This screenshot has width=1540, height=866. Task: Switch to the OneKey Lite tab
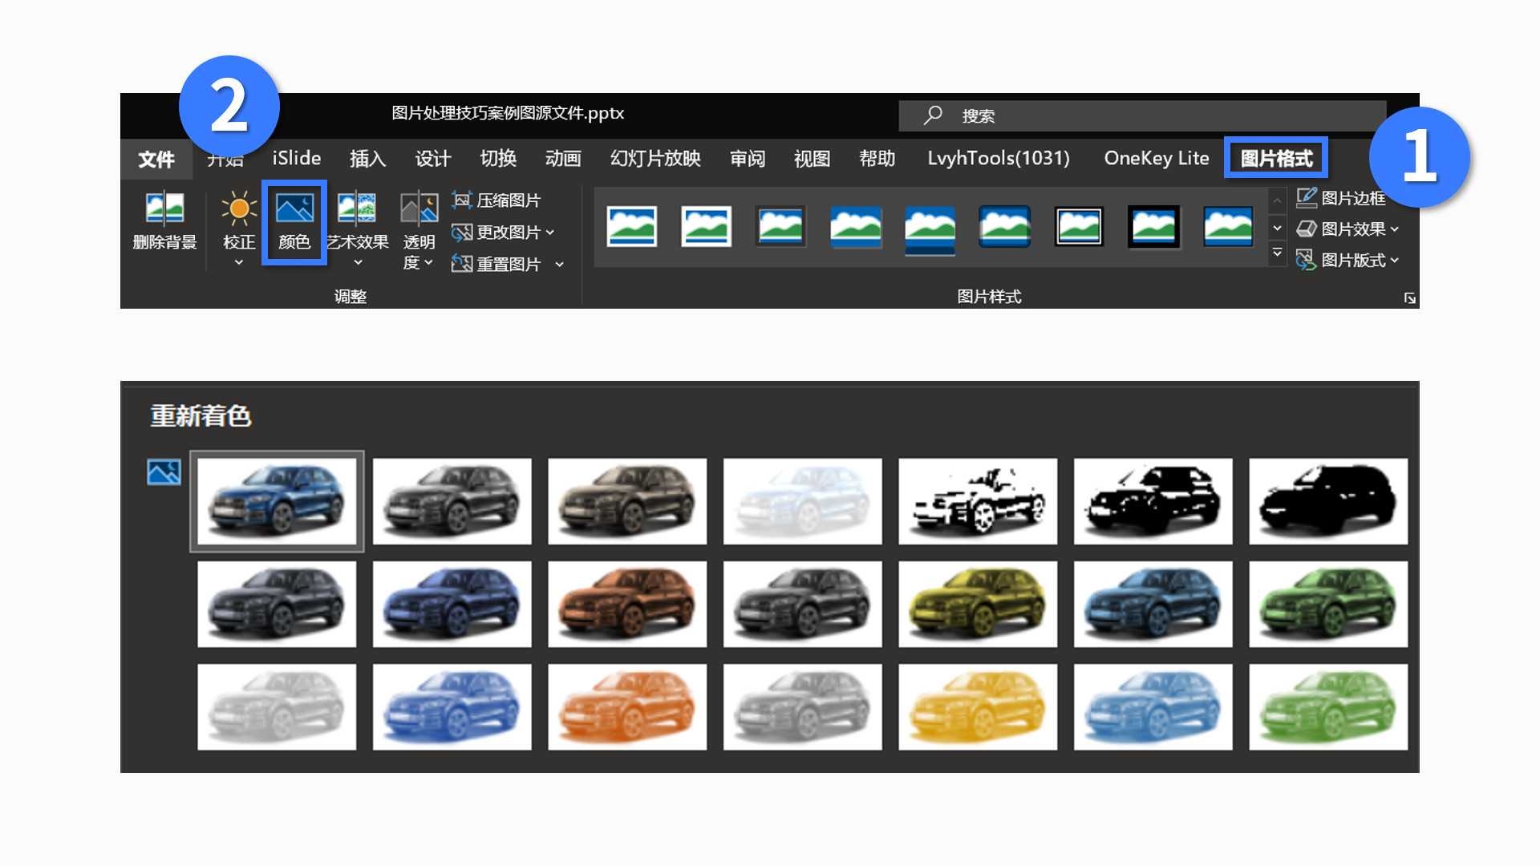pyautogui.click(x=1157, y=158)
